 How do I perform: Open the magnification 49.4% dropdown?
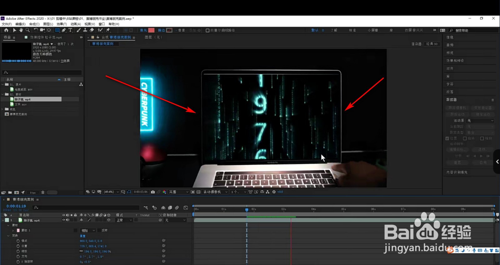tap(111, 192)
